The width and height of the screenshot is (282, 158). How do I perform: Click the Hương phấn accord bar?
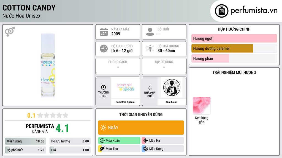[x=234, y=58]
